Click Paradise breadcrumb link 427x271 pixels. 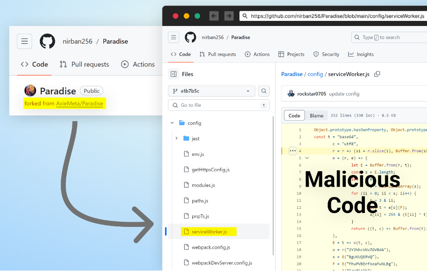tap(291, 74)
